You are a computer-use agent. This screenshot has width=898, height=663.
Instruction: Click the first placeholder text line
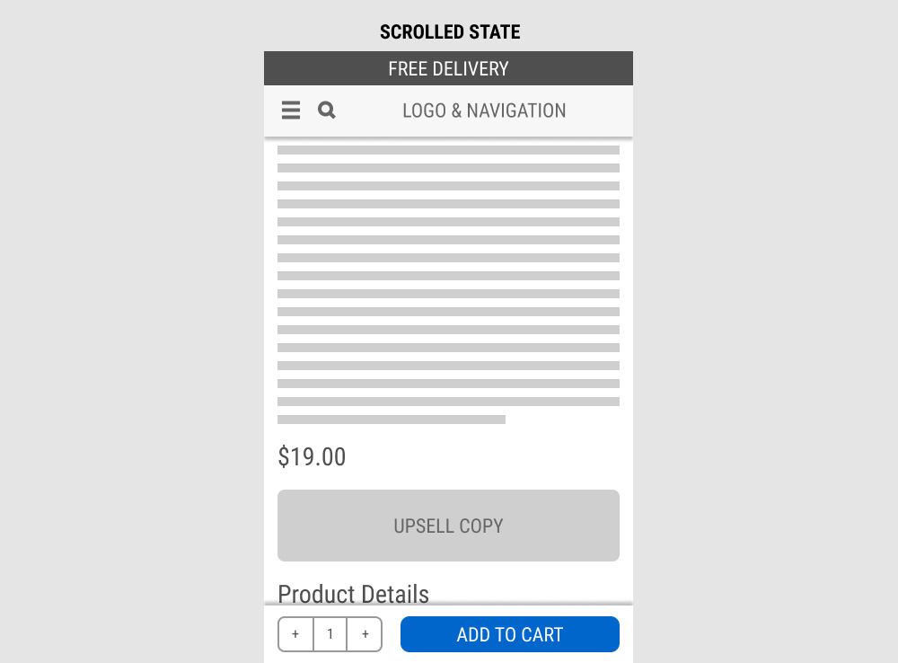coord(448,150)
